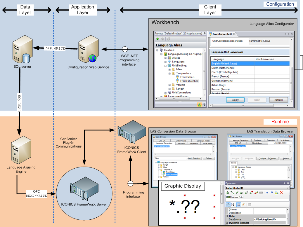Toggle the pin on the Dynamics panel
Image resolution: width=303 pixels, height=227 pixels.
(284, 183)
